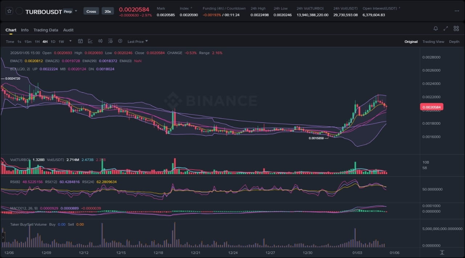Switch to Trading View chart
The width and height of the screenshot is (465, 258).
[x=433, y=41]
